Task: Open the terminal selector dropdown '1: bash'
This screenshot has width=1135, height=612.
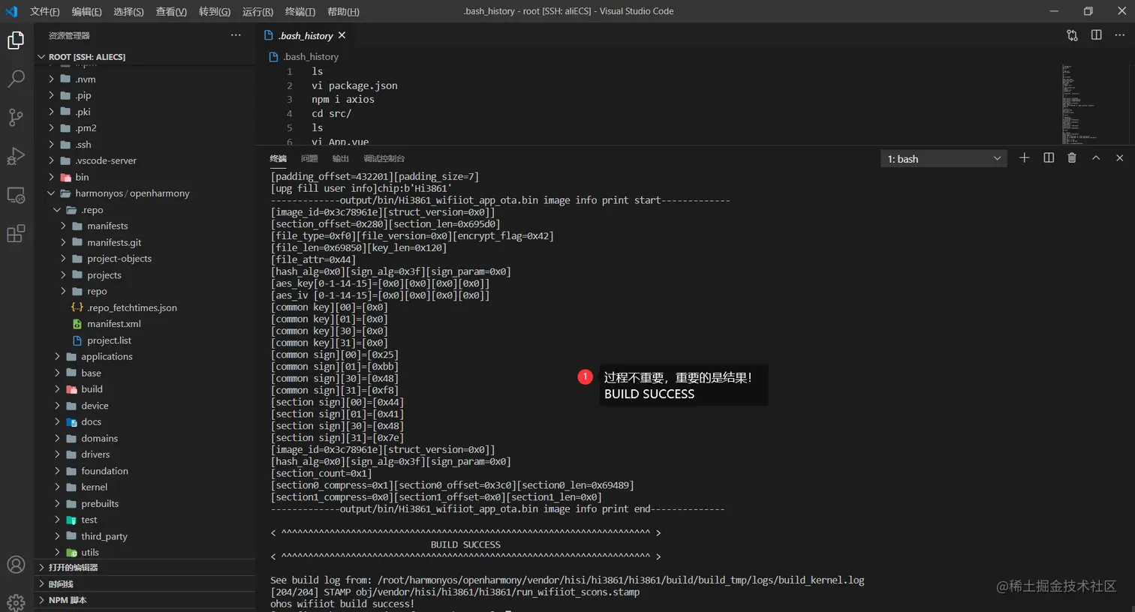Action: point(944,158)
